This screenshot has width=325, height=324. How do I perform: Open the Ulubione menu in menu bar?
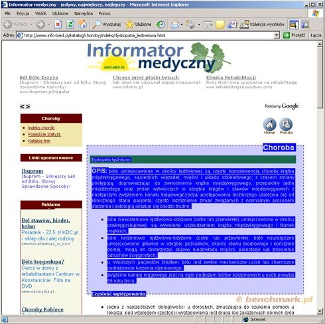click(x=60, y=13)
